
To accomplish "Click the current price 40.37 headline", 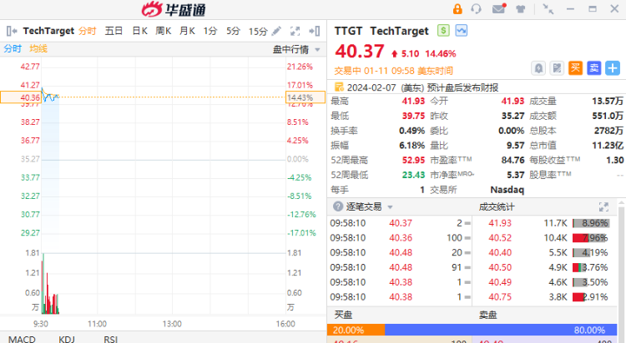I will point(359,52).
